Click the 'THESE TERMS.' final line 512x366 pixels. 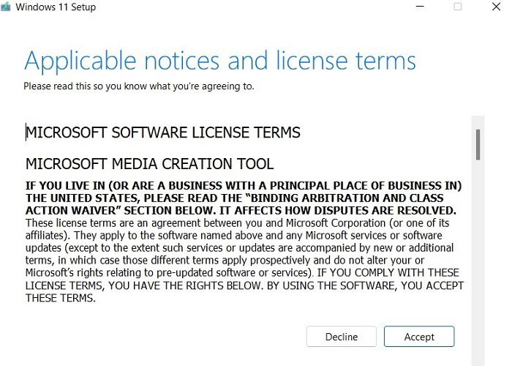pos(61,298)
